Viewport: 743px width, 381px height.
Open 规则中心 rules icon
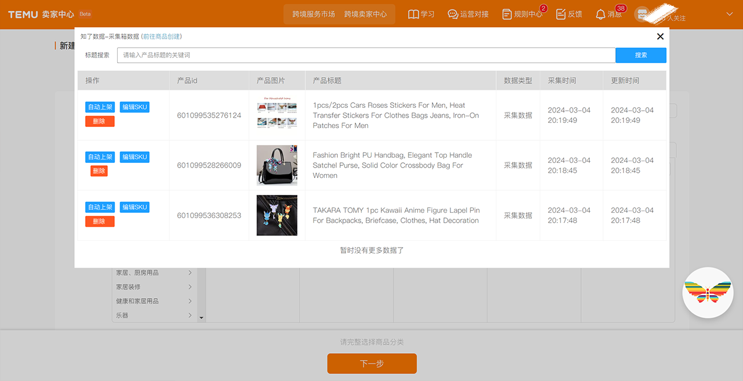tap(507, 14)
